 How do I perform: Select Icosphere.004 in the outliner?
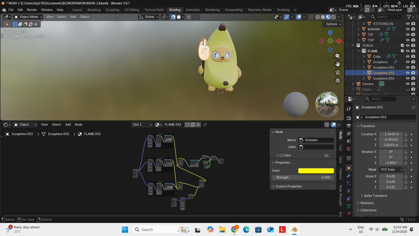(383, 78)
